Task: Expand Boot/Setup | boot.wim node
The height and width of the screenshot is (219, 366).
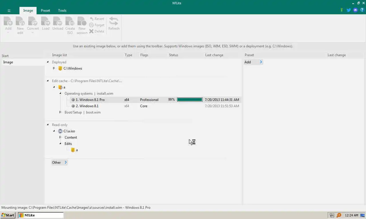Action: point(60,112)
